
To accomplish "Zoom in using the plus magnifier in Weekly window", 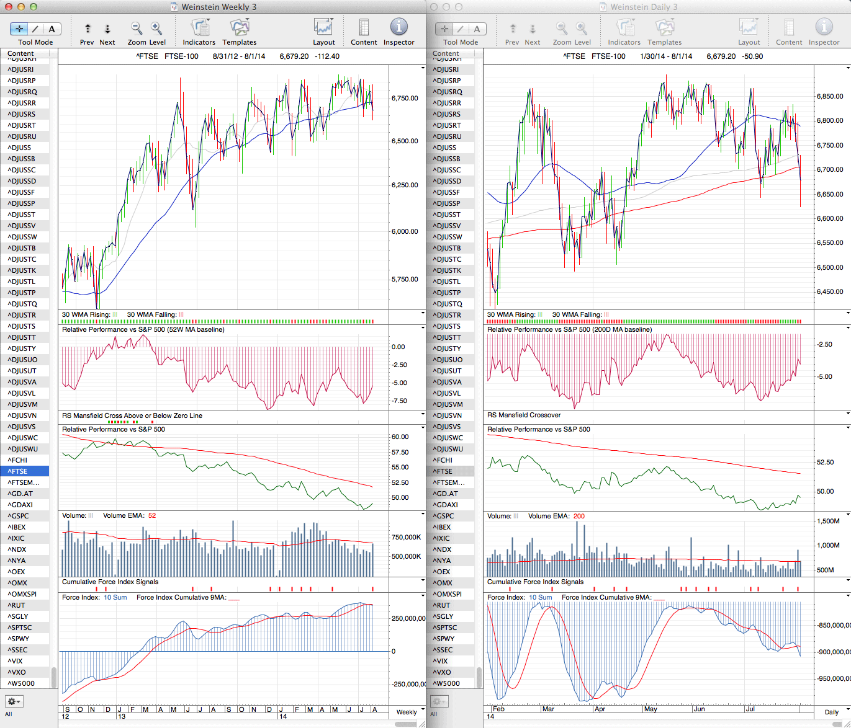I will point(156,29).
